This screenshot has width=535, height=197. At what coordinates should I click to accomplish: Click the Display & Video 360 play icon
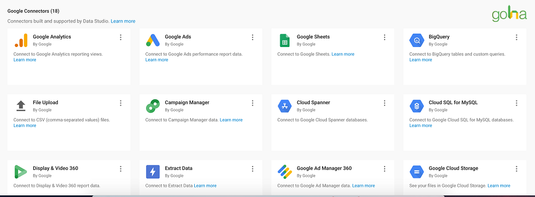pos(20,172)
